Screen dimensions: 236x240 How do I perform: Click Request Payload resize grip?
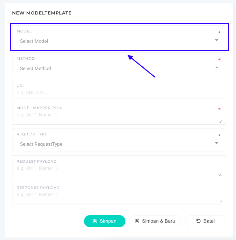pyautogui.click(x=220, y=175)
